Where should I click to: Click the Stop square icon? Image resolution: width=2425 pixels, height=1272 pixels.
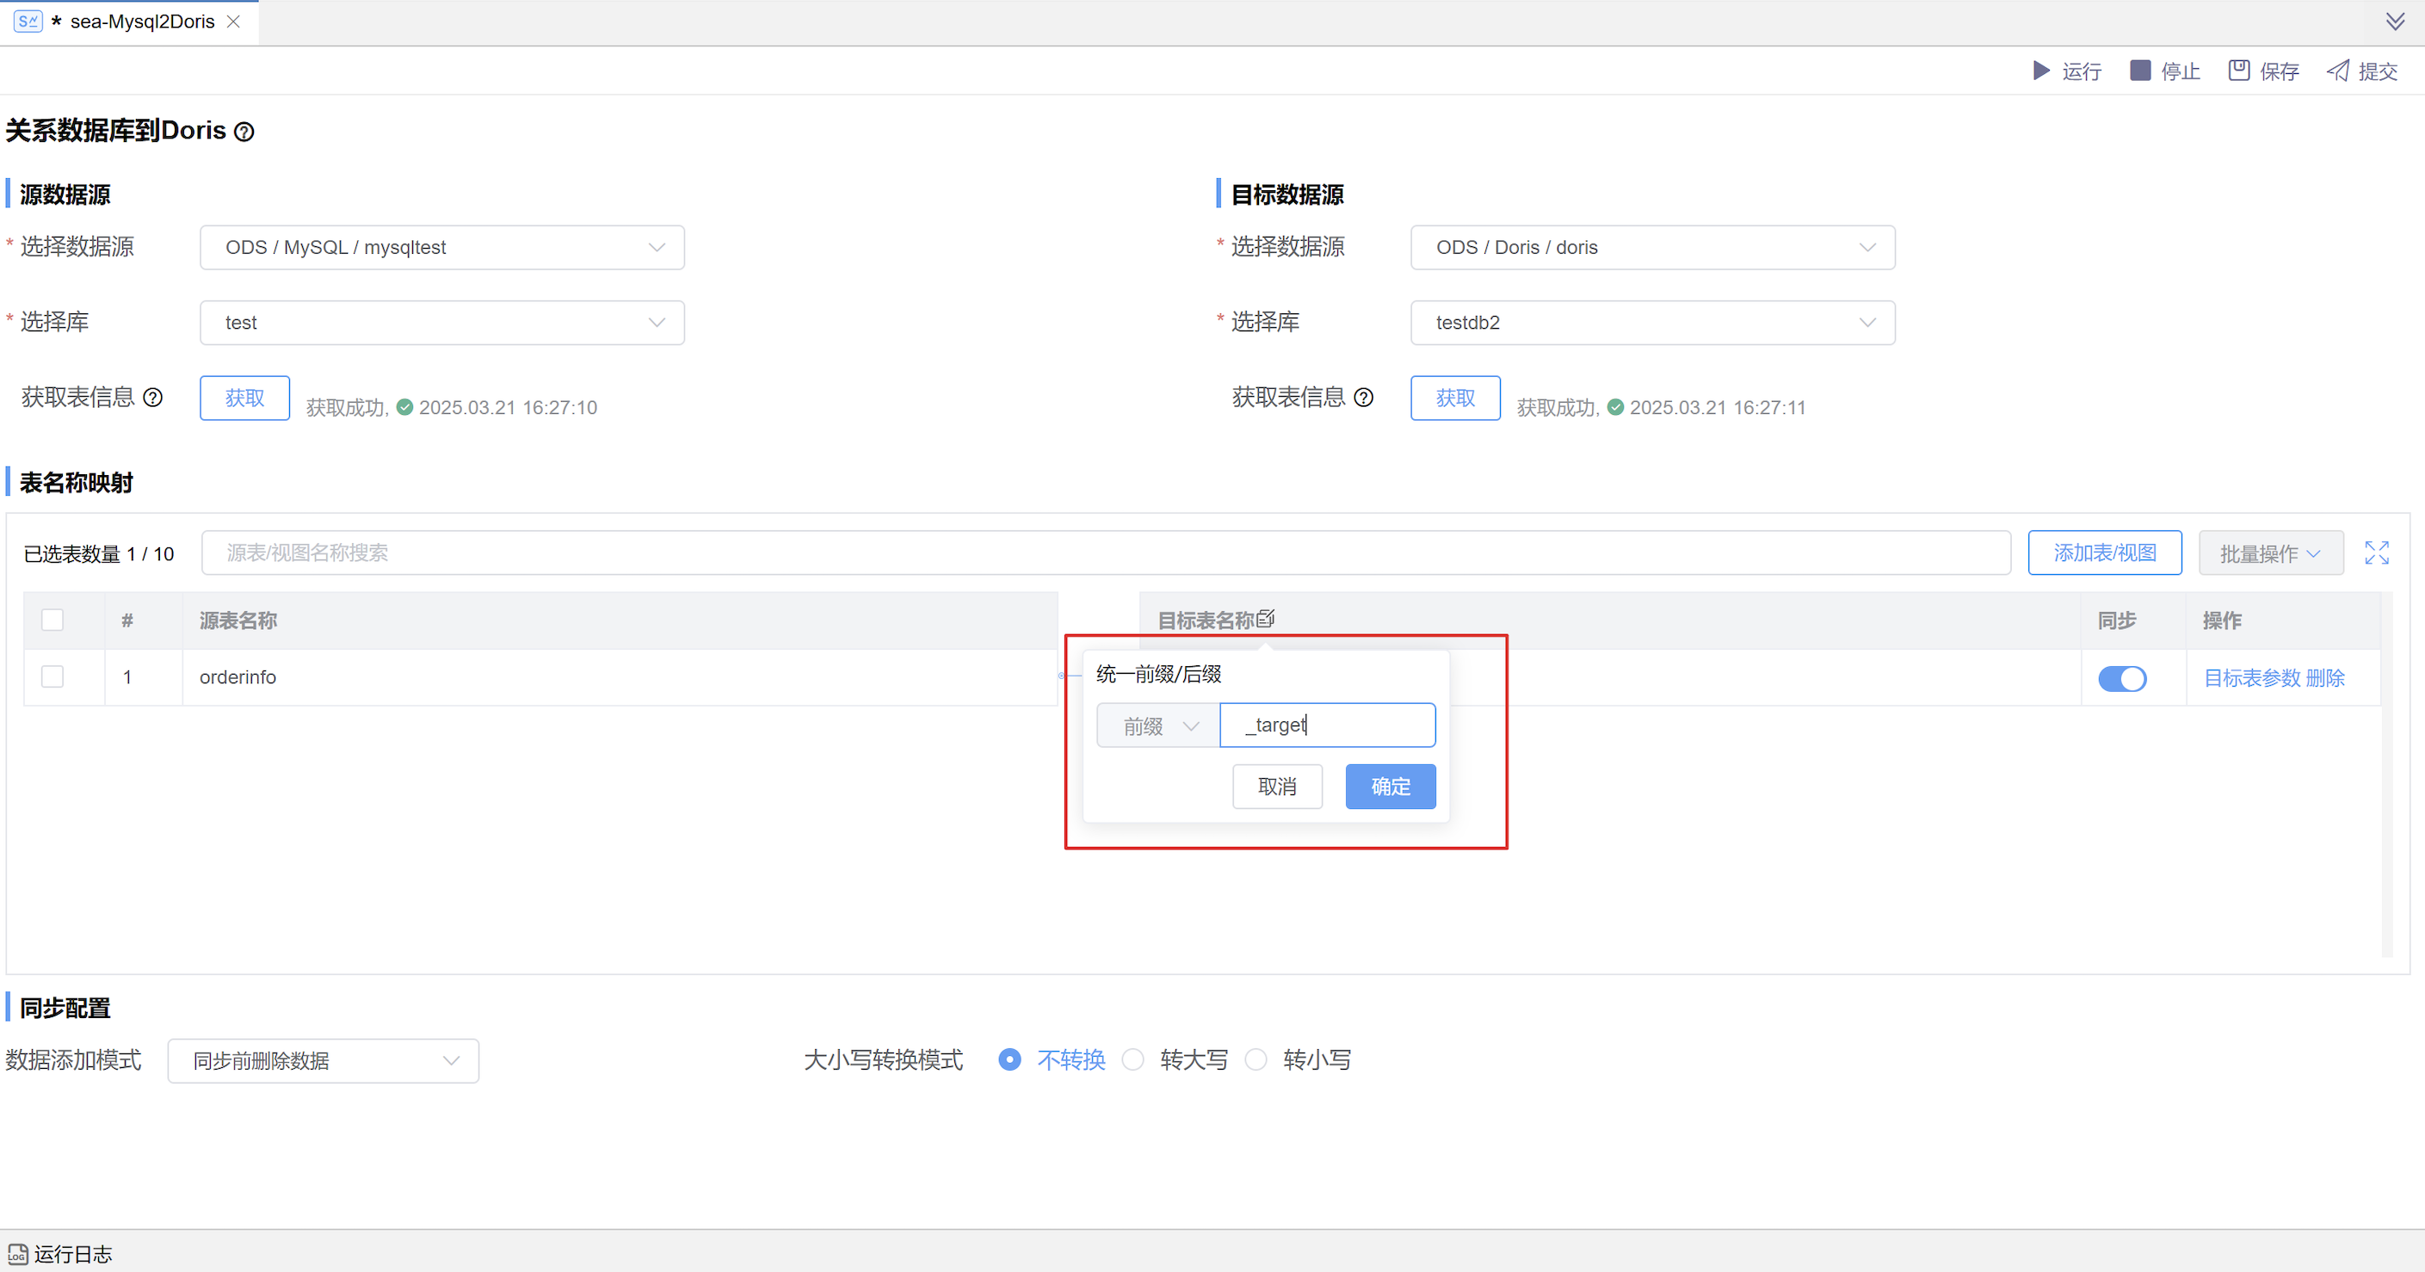[x=2140, y=71]
